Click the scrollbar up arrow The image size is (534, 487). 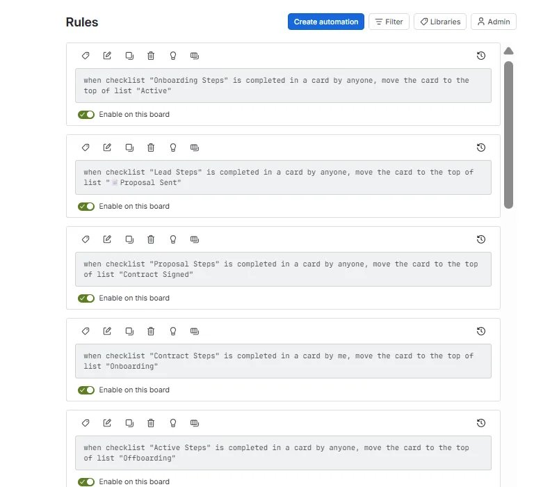click(x=508, y=51)
